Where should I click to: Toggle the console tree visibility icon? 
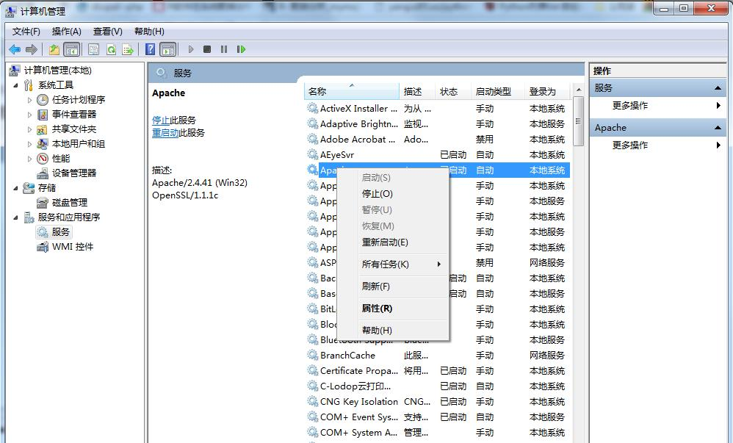click(x=71, y=49)
